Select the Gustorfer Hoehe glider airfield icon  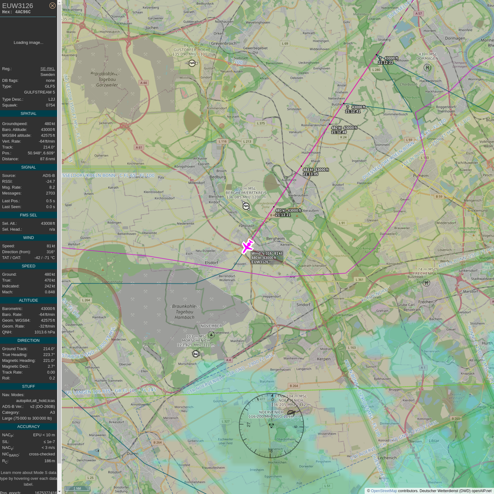point(192,63)
